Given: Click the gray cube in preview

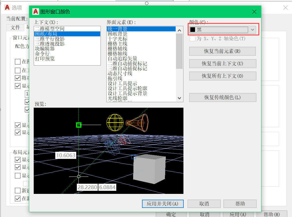Looking at the screenshot, I should pyautogui.click(x=149, y=169).
